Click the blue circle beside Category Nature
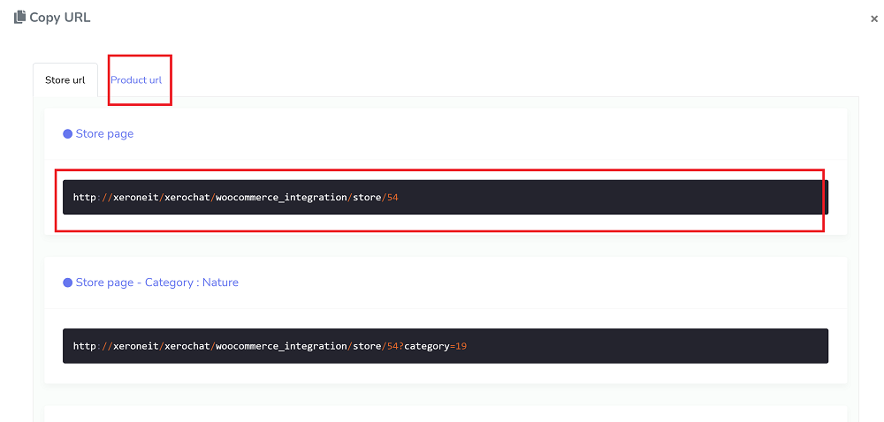The width and height of the screenshot is (884, 422). (x=67, y=283)
